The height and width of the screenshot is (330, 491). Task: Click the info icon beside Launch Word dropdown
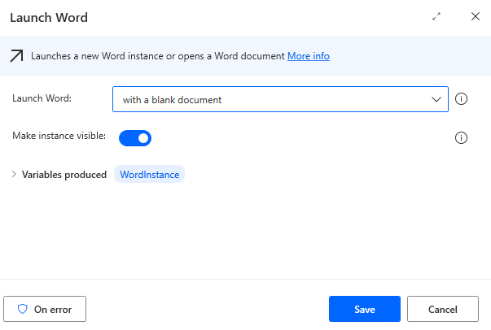pyautogui.click(x=461, y=99)
